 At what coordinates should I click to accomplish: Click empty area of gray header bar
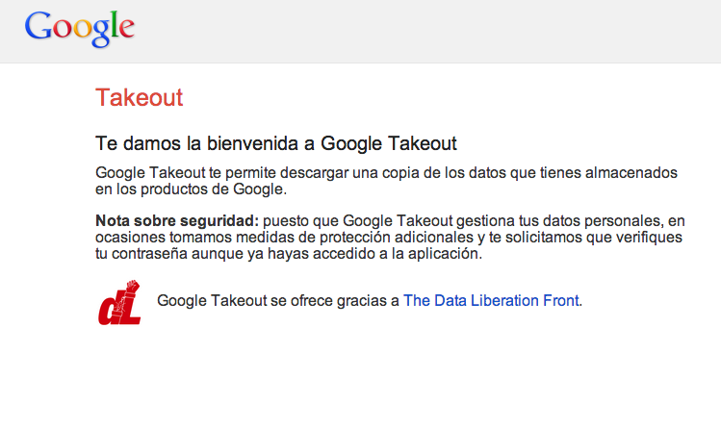click(x=433, y=31)
